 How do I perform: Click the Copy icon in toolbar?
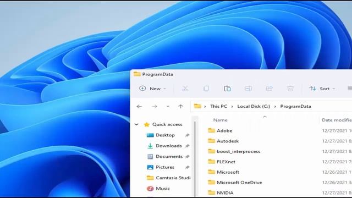click(x=206, y=89)
